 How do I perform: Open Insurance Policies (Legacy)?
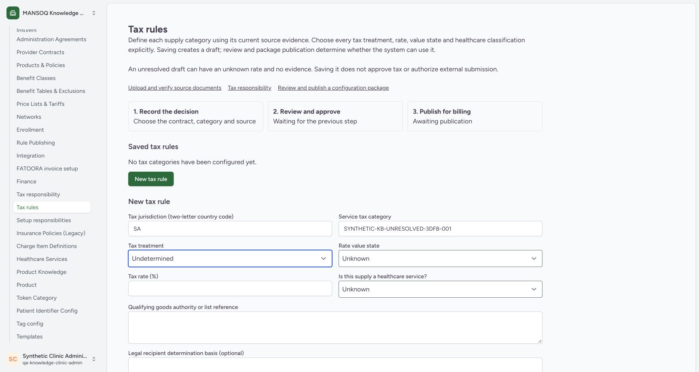tap(51, 233)
